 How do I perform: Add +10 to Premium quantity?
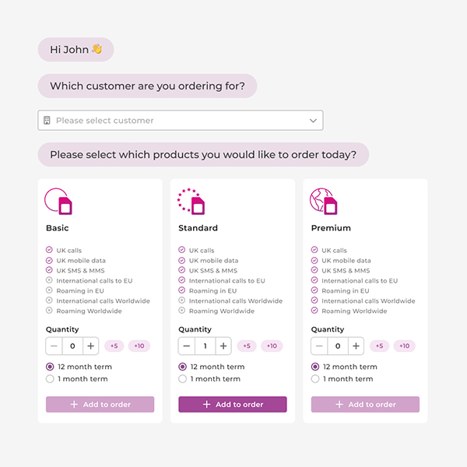click(x=404, y=346)
